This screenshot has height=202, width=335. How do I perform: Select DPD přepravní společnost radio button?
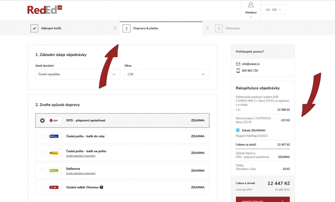coord(42,120)
